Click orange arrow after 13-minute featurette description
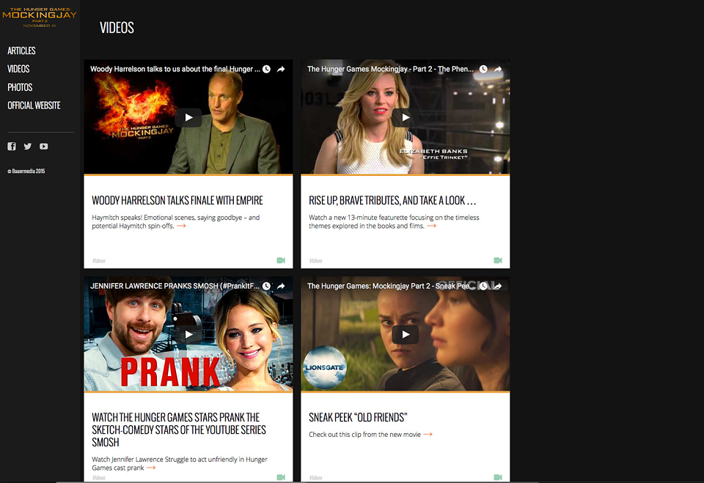Viewport: 704px width, 483px height. (431, 226)
